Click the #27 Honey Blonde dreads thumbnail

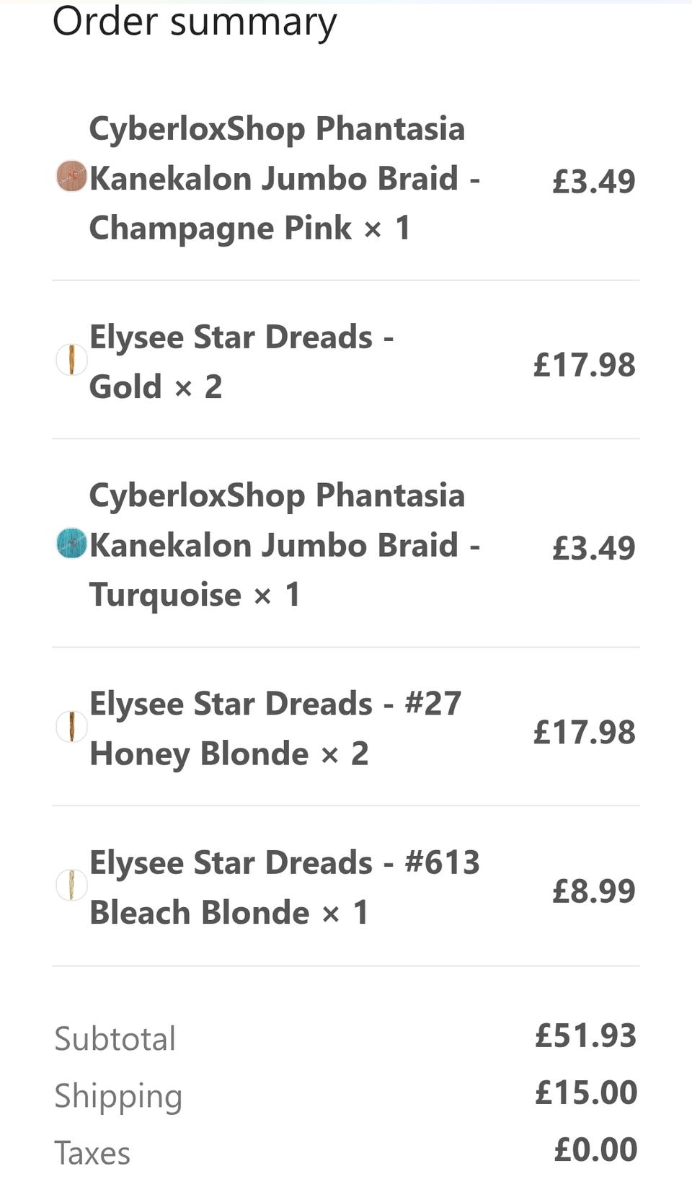coord(71,727)
